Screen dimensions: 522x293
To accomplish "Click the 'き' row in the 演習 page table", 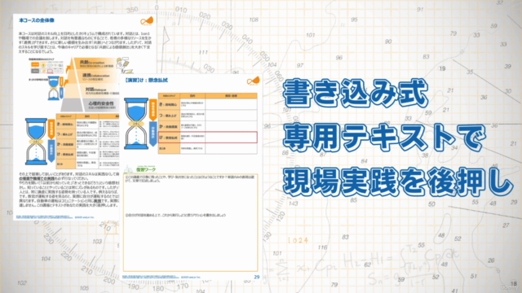I will coord(208,104).
